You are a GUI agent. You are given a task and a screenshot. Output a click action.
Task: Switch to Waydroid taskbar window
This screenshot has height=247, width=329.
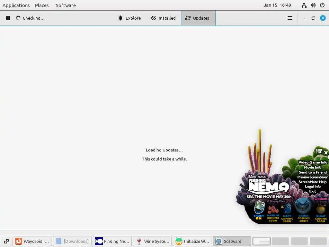click(x=32, y=241)
